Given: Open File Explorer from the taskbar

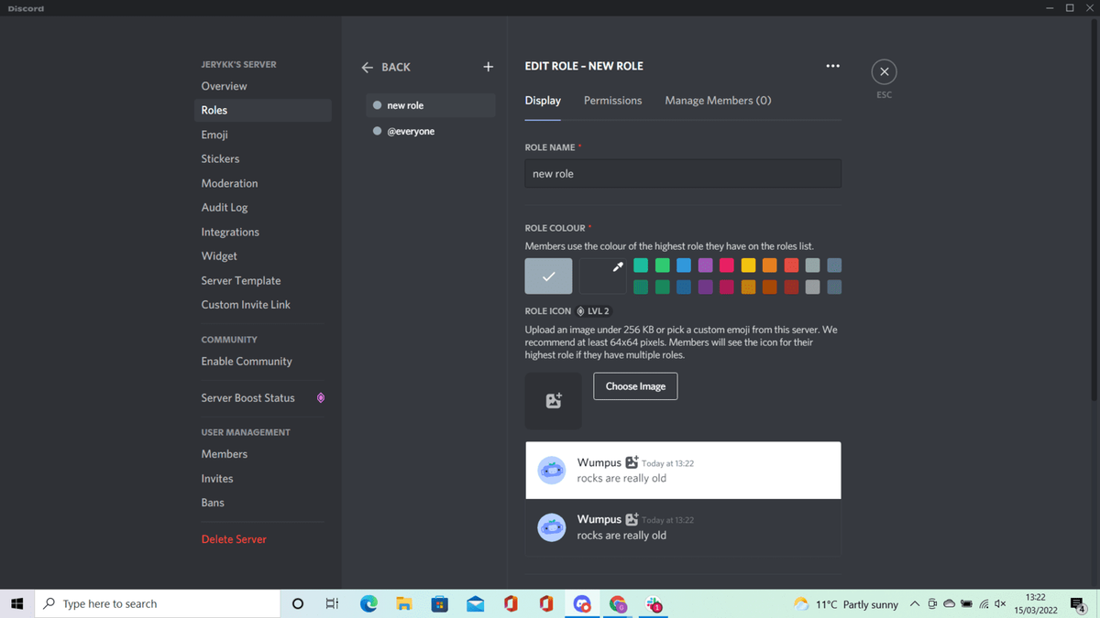Looking at the screenshot, I should pos(404,603).
